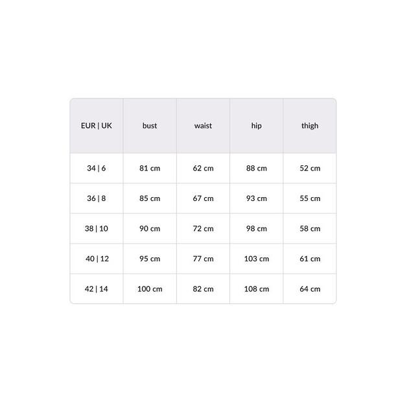Click the 88 cm hip value
This screenshot has height=402, width=407.
257,169
